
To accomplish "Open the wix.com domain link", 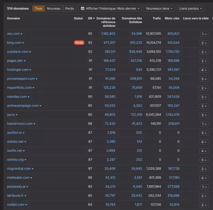I will 13,34.
